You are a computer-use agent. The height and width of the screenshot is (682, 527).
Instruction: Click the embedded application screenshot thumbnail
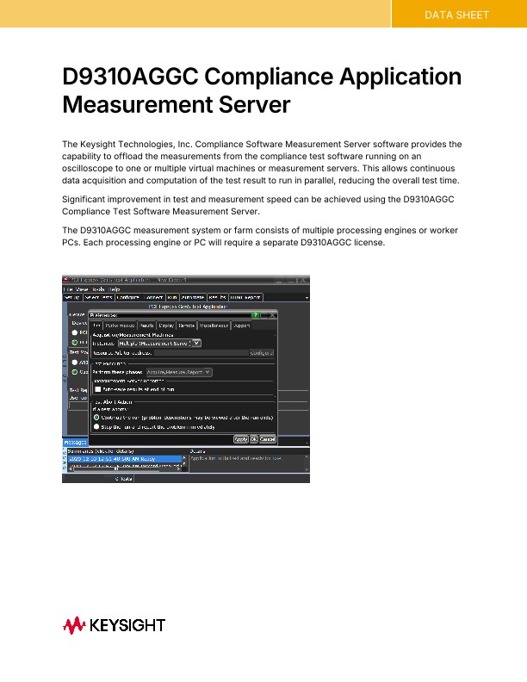pos(186,379)
